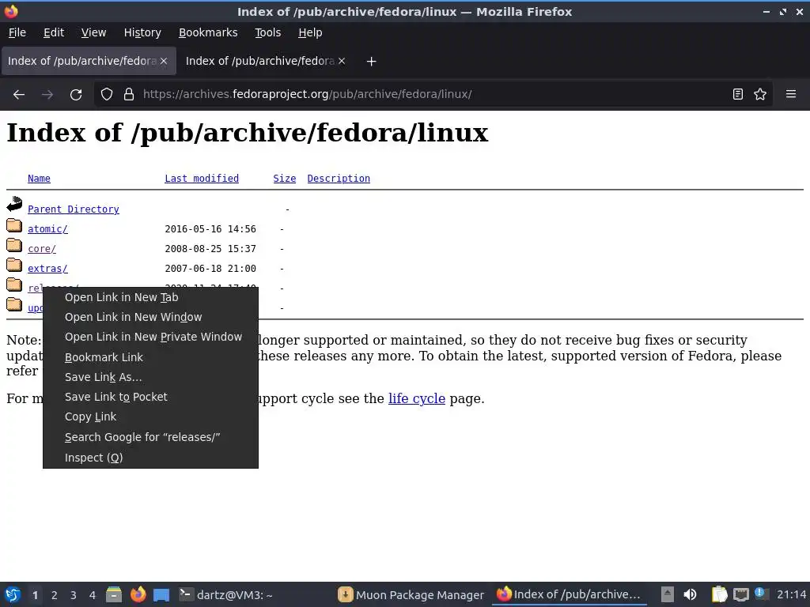Sort listing by Description column
The width and height of the screenshot is (810, 607).
pos(339,178)
